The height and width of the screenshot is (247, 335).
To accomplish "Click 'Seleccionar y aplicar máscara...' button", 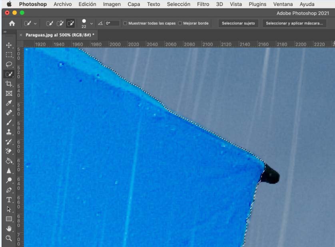I will (x=294, y=24).
